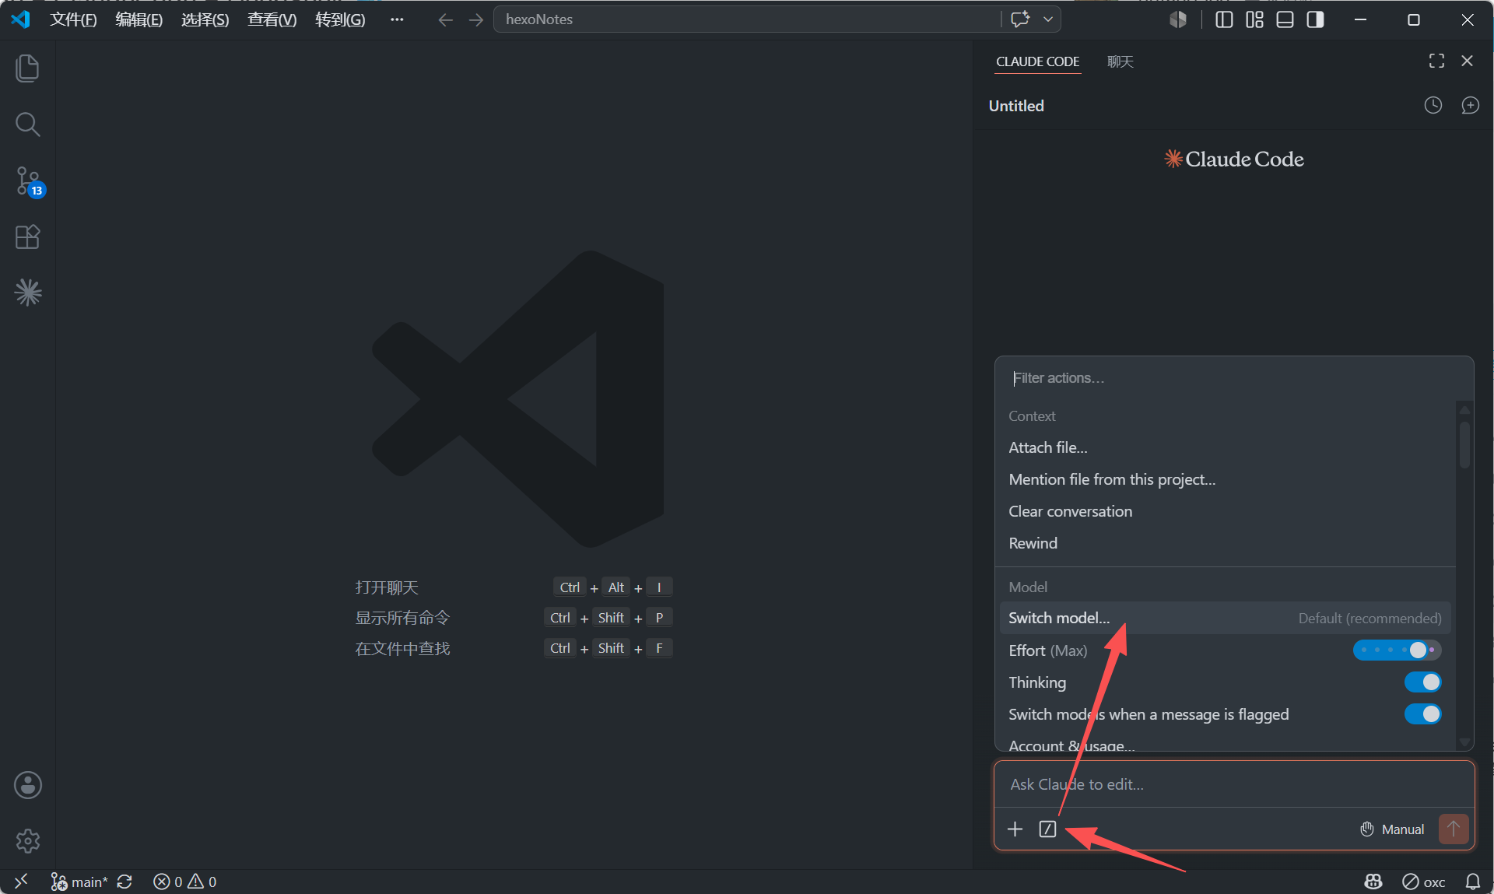
Task: Disable switch models when message flagged
Action: click(1422, 714)
